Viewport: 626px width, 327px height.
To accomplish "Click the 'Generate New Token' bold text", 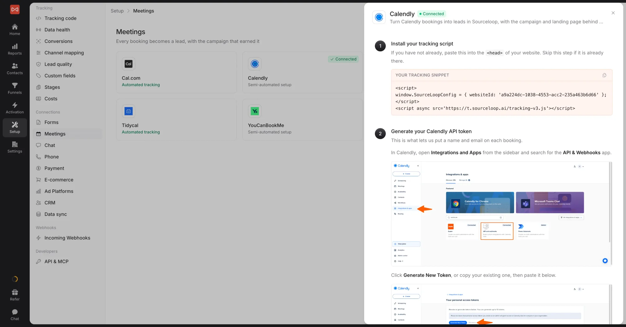I will pos(427,275).
